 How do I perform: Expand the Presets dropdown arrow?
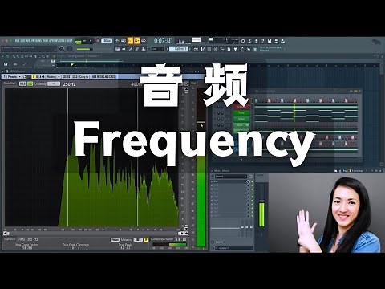(19, 77)
